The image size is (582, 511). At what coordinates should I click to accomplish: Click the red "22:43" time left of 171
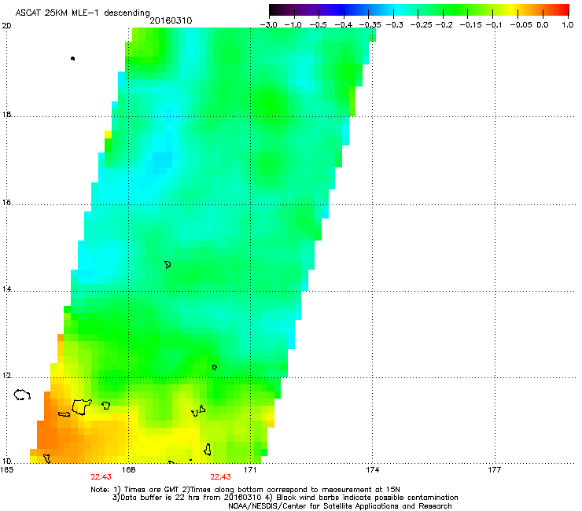coord(220,477)
